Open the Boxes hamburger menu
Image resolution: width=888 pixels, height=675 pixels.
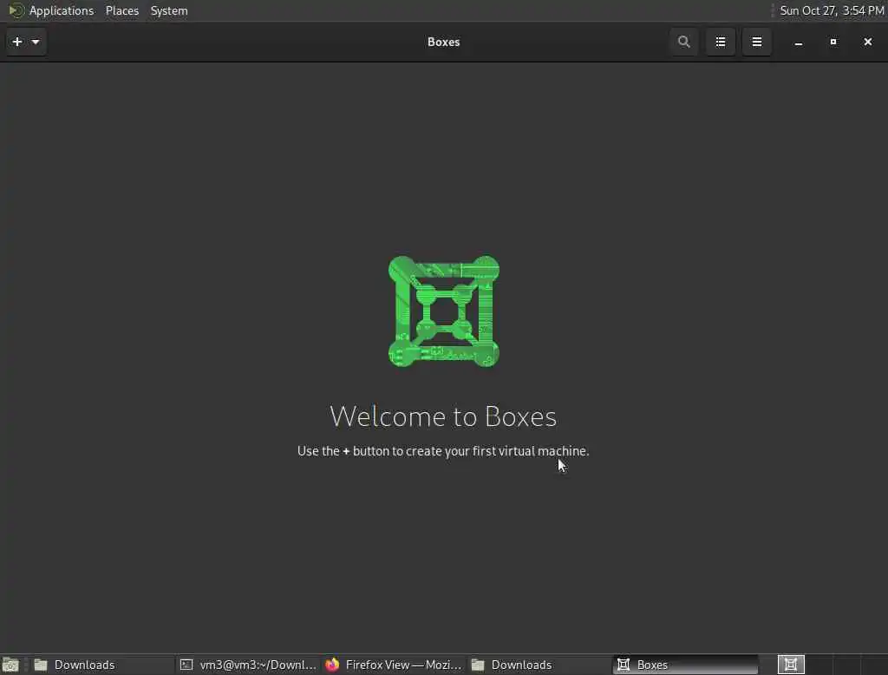[x=756, y=42]
